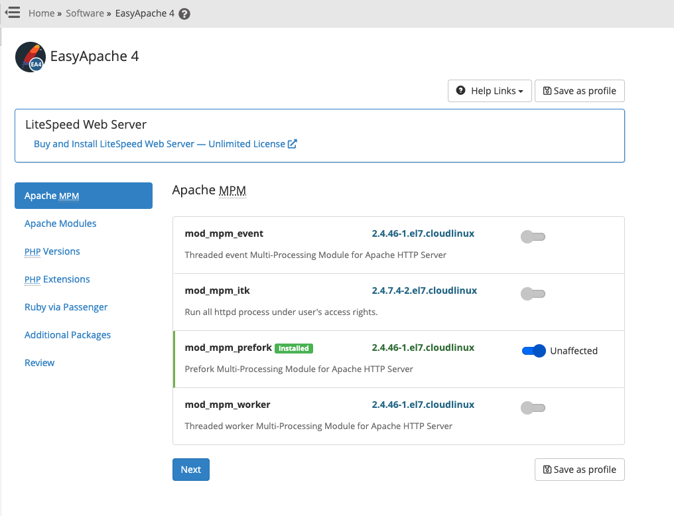Click the EasyApache 4 feather logo
Image resolution: width=674 pixels, height=516 pixels.
point(30,57)
